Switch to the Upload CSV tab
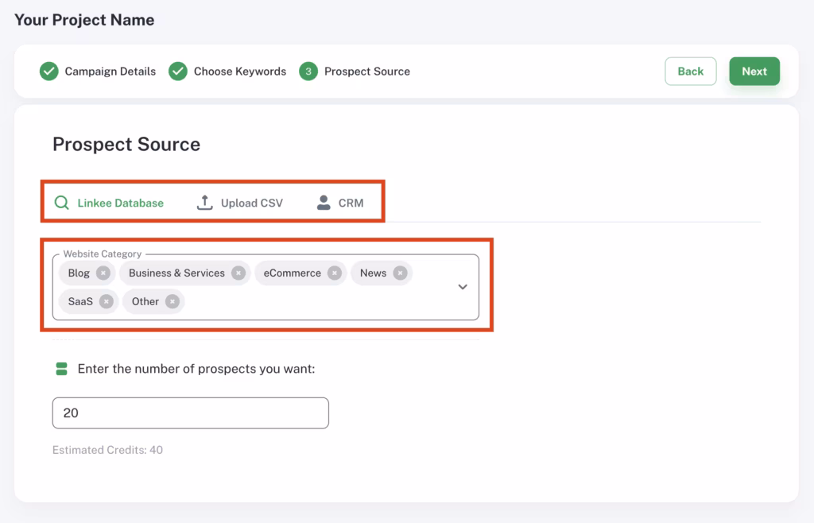This screenshot has width=814, height=523. [x=240, y=203]
